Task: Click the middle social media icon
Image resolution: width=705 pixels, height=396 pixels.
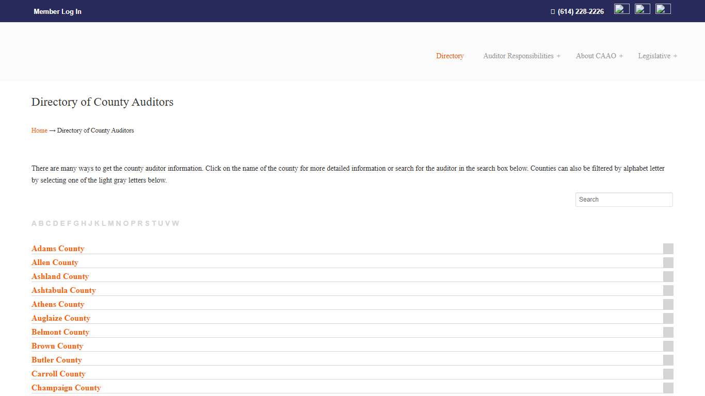Action: (x=642, y=8)
